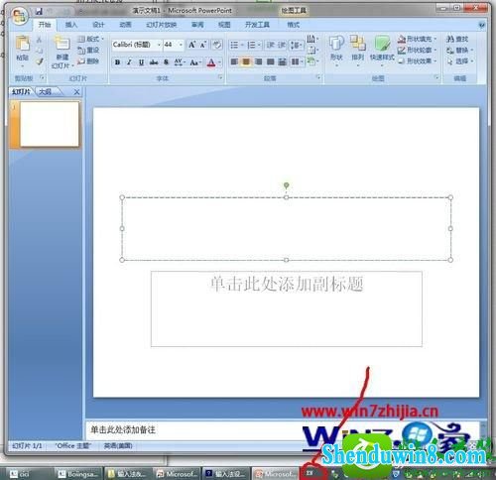Image resolution: width=496 pixels, height=480 pixels.
Task: Click Select (选择) button
Action: (460, 61)
